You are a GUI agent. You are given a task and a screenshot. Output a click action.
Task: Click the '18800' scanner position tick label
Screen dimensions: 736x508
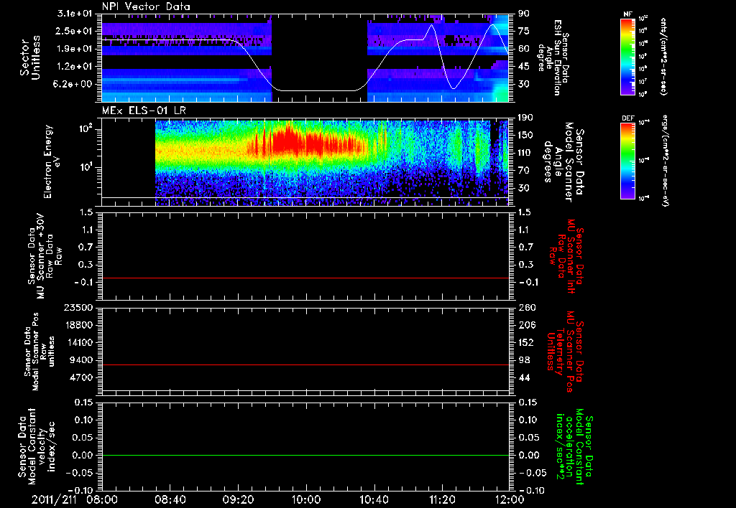click(79, 325)
